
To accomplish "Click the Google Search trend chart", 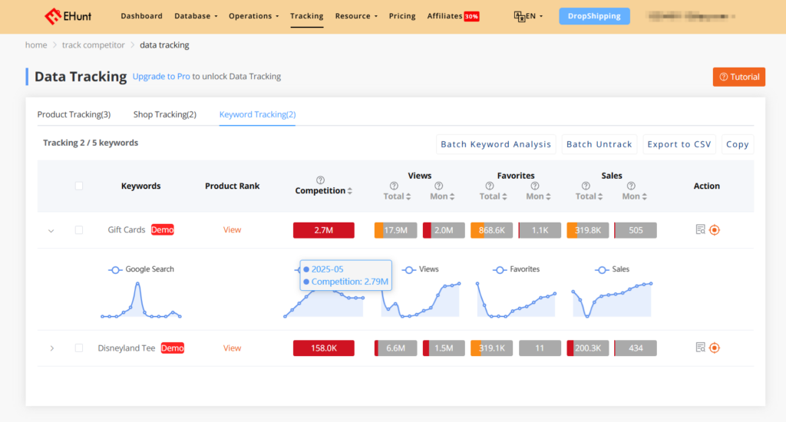I will 141,300.
